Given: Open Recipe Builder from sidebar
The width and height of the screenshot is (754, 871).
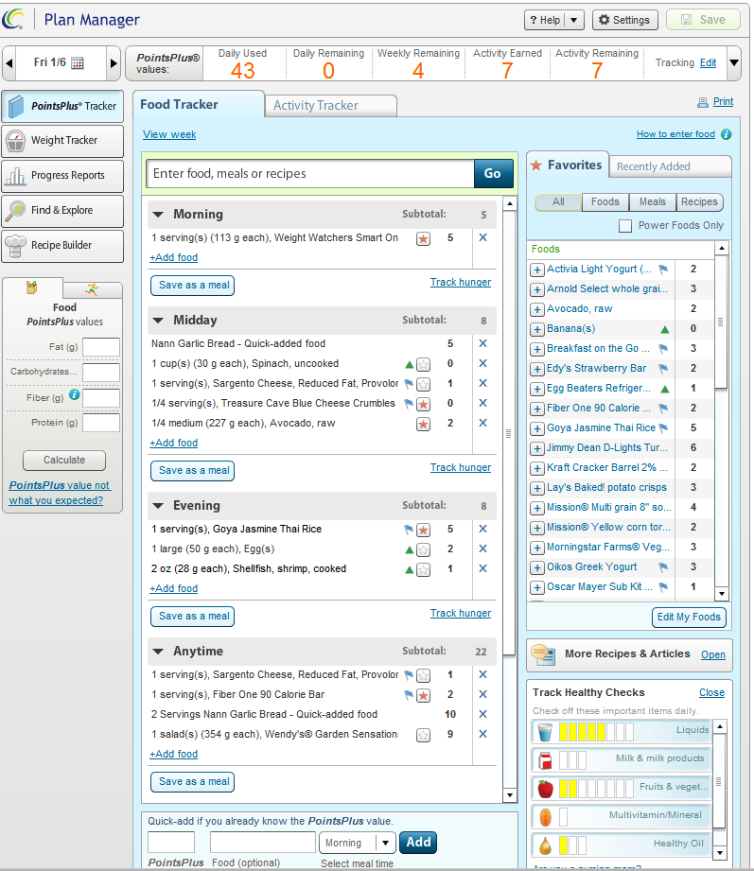Looking at the screenshot, I should [62, 246].
